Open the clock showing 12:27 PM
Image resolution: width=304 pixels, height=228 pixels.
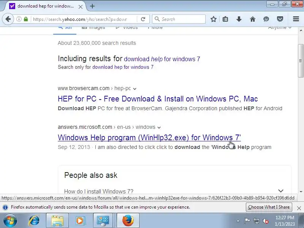tap(285, 221)
